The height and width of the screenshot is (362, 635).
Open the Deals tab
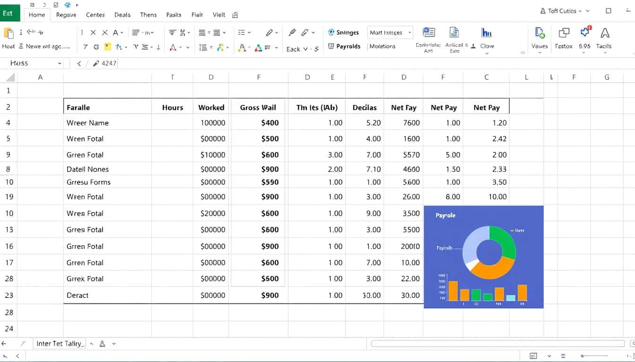pyautogui.click(x=122, y=15)
